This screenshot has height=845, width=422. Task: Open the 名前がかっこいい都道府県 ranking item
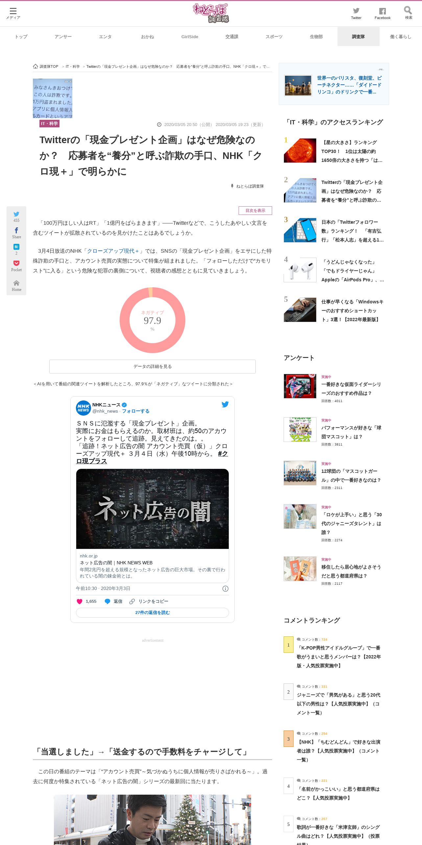338,793
